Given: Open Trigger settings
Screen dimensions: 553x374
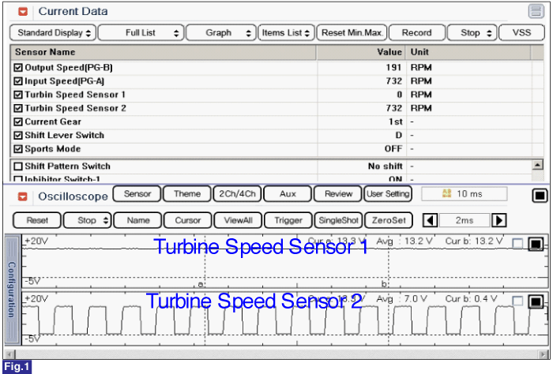Looking at the screenshot, I should [x=288, y=220].
